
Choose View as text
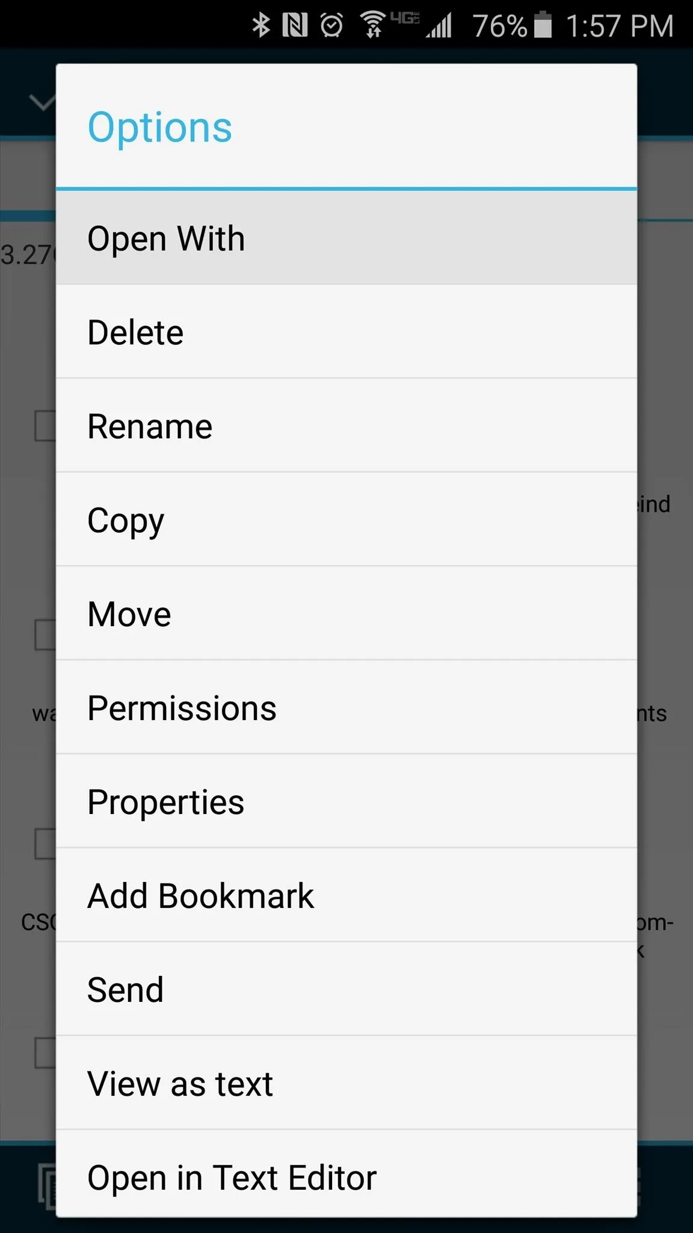(346, 1083)
